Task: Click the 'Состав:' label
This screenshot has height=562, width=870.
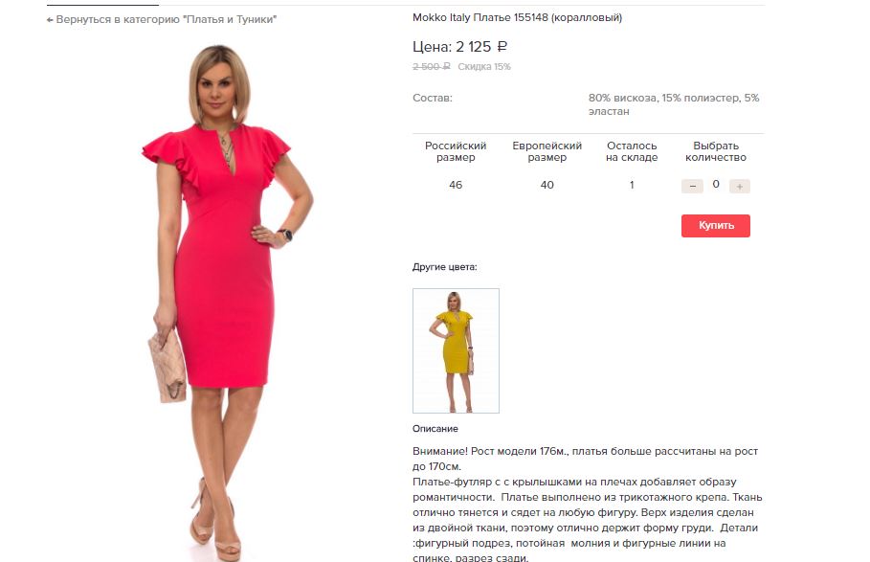Action: tap(433, 99)
